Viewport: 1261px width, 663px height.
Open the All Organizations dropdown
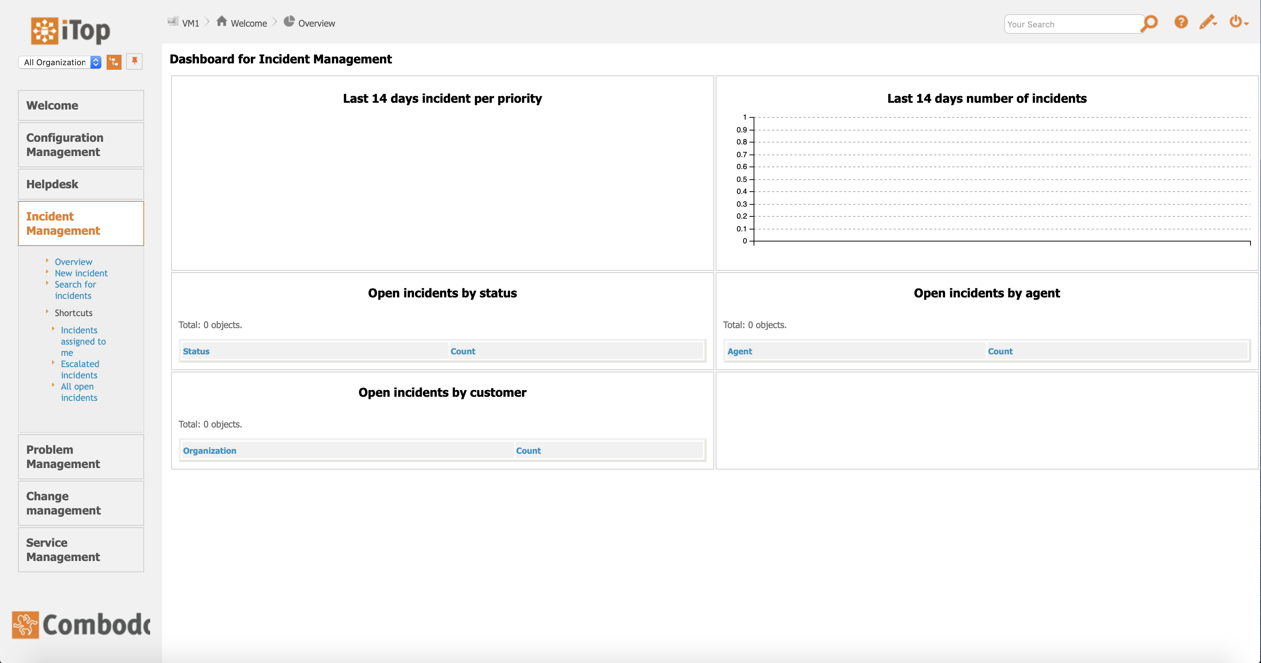(x=60, y=62)
